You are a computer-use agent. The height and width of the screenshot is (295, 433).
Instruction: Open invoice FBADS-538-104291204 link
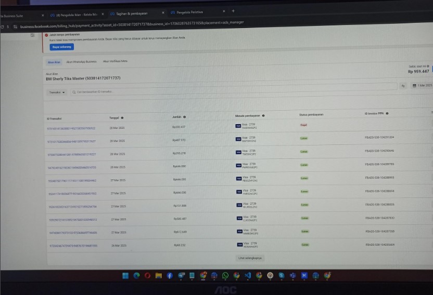(x=379, y=138)
